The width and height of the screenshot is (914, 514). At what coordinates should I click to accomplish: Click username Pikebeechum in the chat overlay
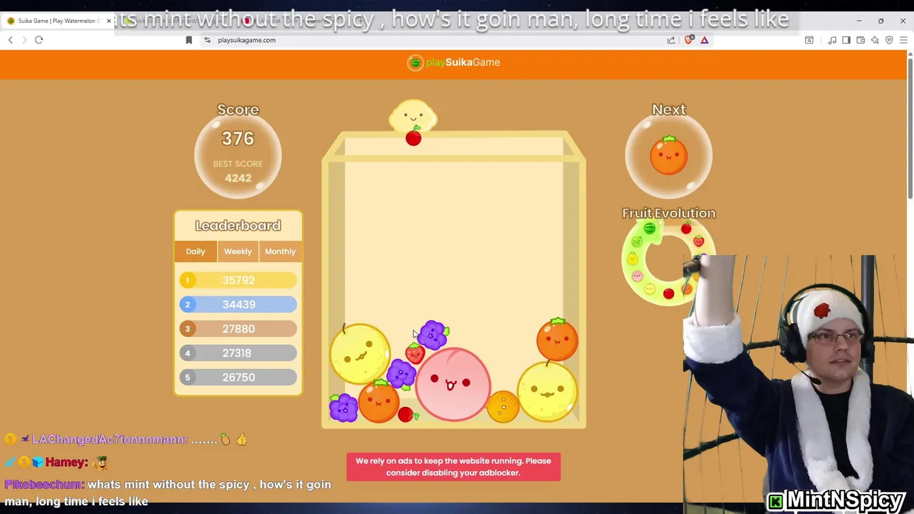tap(44, 485)
